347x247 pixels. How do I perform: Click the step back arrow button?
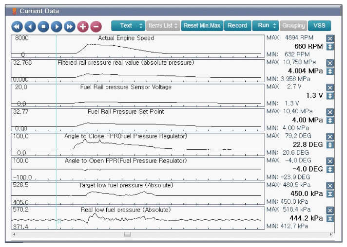[x=30, y=27]
